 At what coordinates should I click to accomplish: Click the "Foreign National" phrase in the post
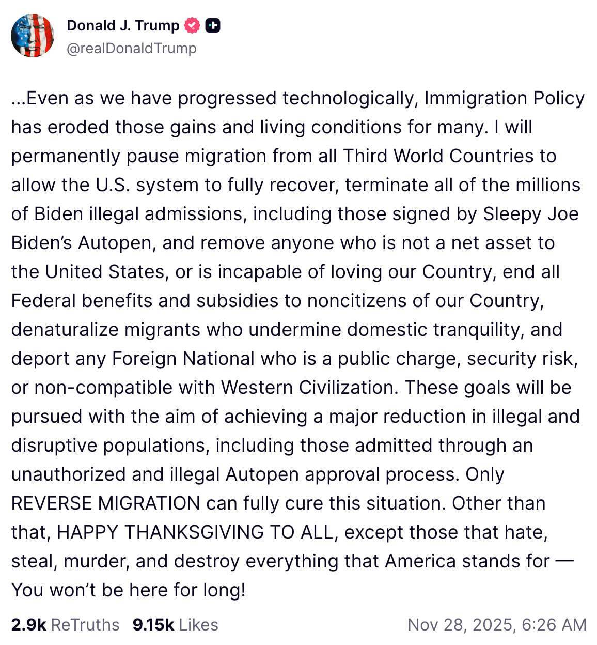pos(183,358)
